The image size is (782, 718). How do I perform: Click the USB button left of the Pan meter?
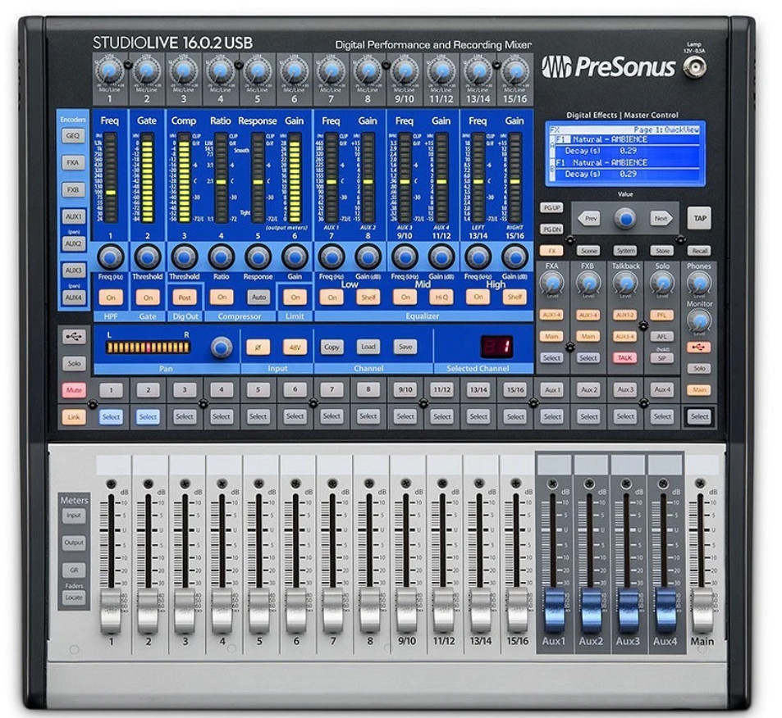[74, 337]
